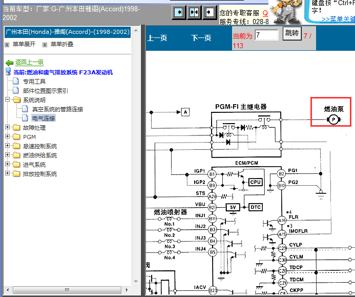
Task: Click the CPU box in the ECM/PCM diagram
Action: (x=256, y=182)
